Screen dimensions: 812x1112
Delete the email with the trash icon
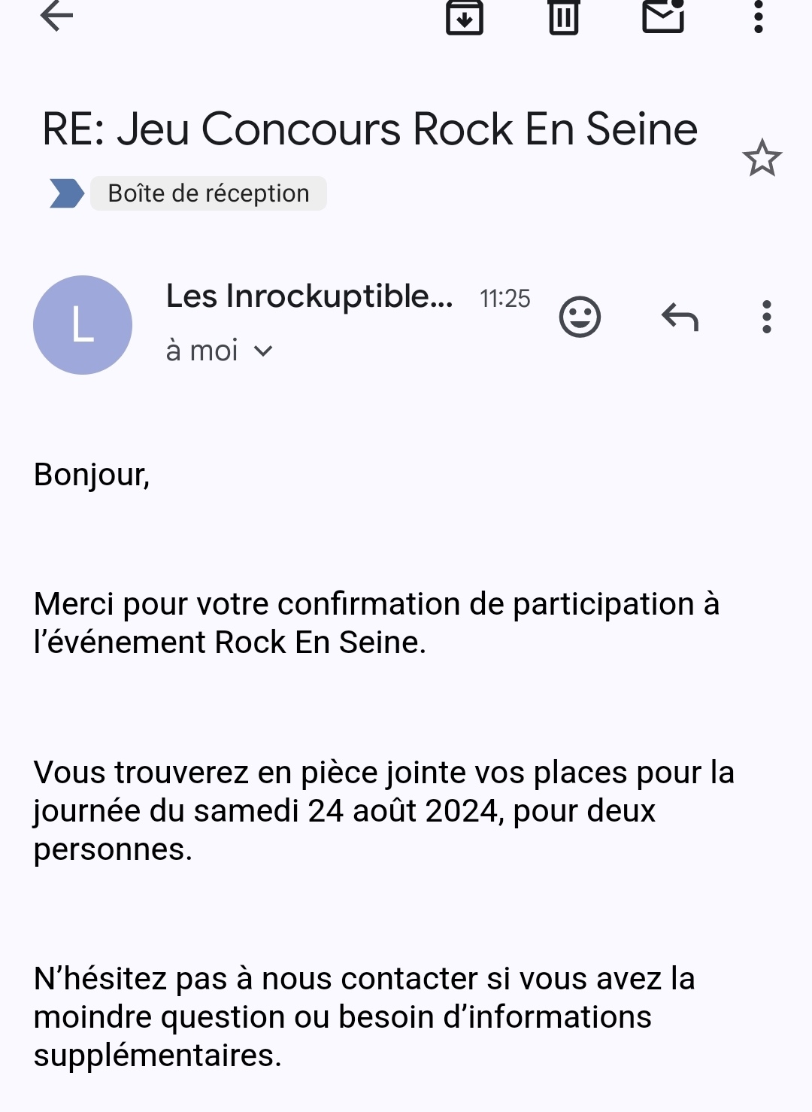(563, 17)
